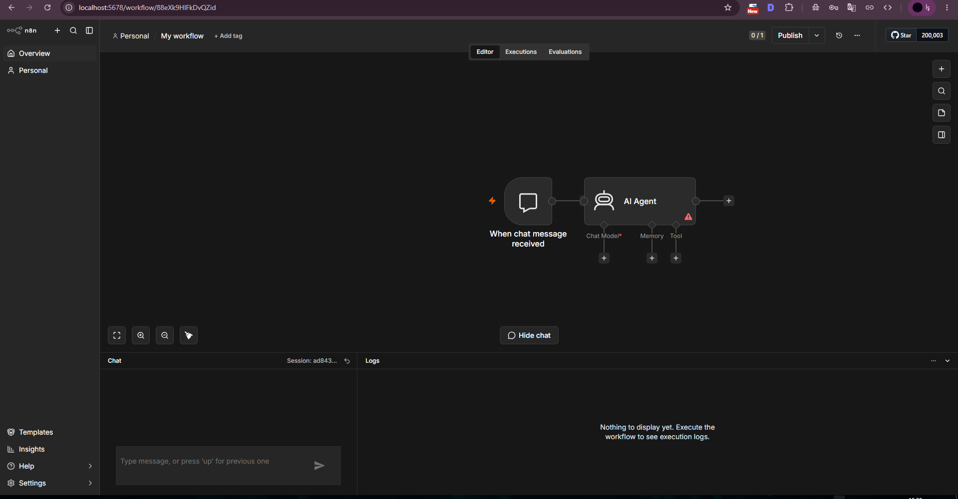Image resolution: width=958 pixels, height=499 pixels.
Task: Add a Chat Model with plus button
Action: pos(604,258)
